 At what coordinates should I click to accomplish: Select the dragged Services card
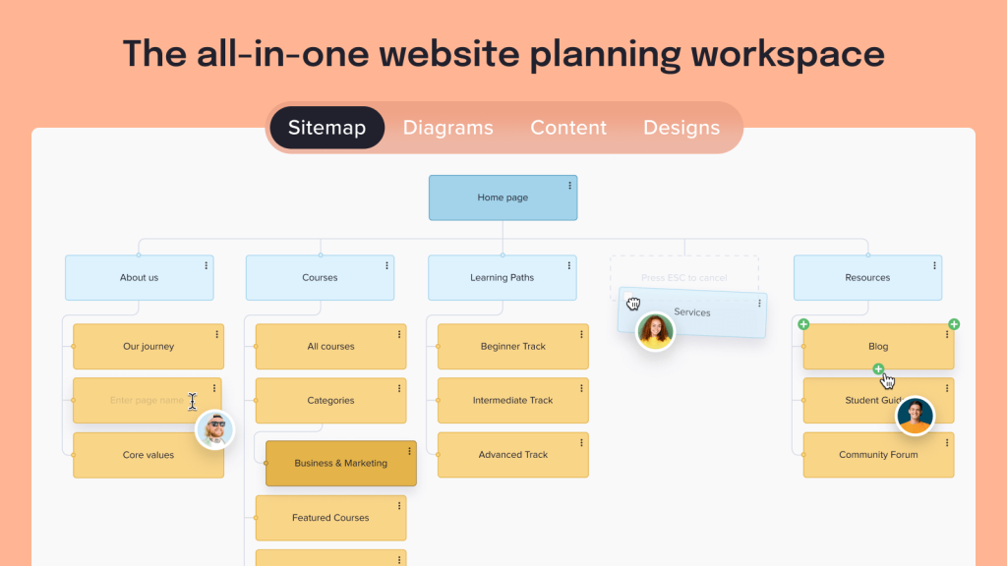pyautogui.click(x=692, y=312)
